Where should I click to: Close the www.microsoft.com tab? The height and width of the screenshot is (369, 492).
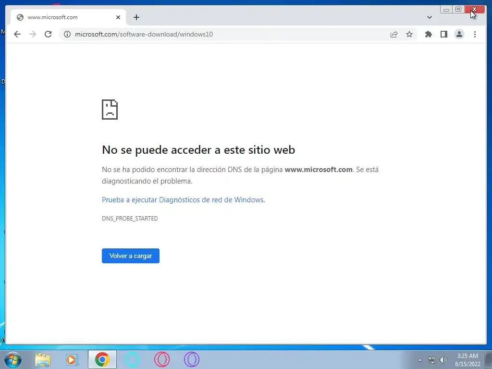(118, 17)
